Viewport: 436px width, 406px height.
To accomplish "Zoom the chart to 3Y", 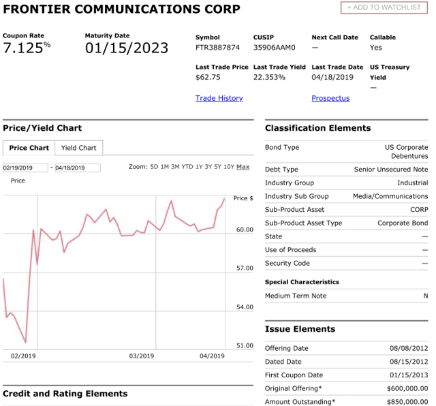I will coord(208,167).
